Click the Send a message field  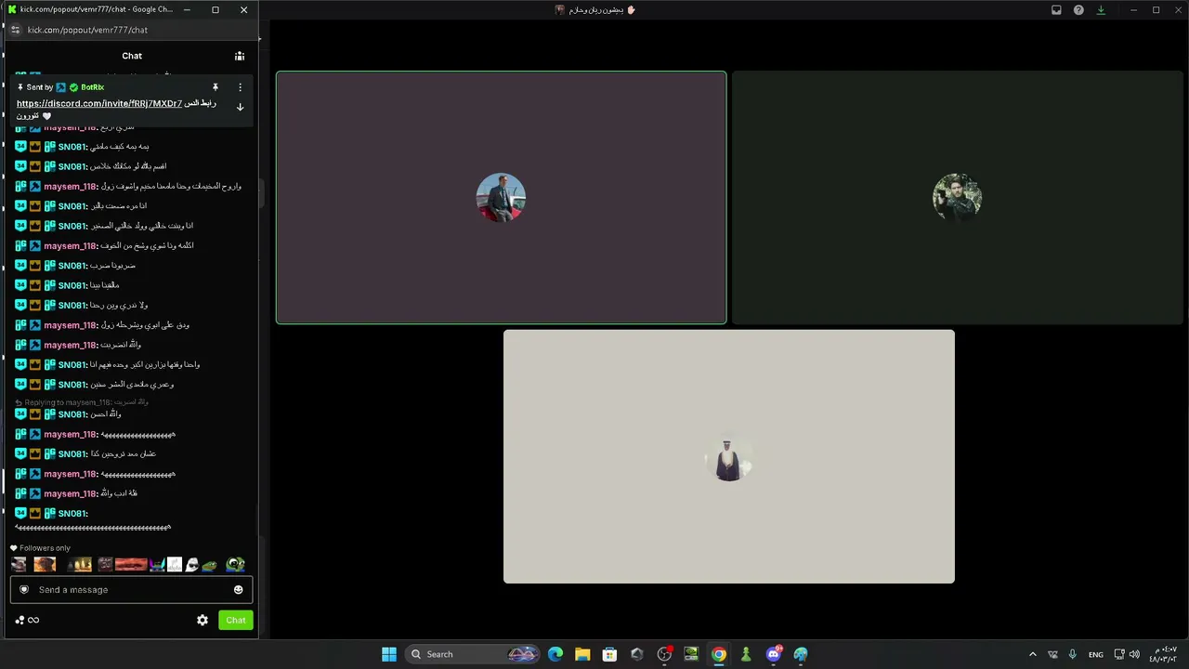[131, 589]
